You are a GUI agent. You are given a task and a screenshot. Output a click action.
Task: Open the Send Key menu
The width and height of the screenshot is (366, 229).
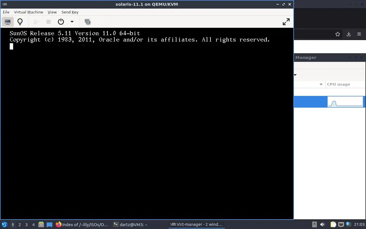tap(70, 12)
